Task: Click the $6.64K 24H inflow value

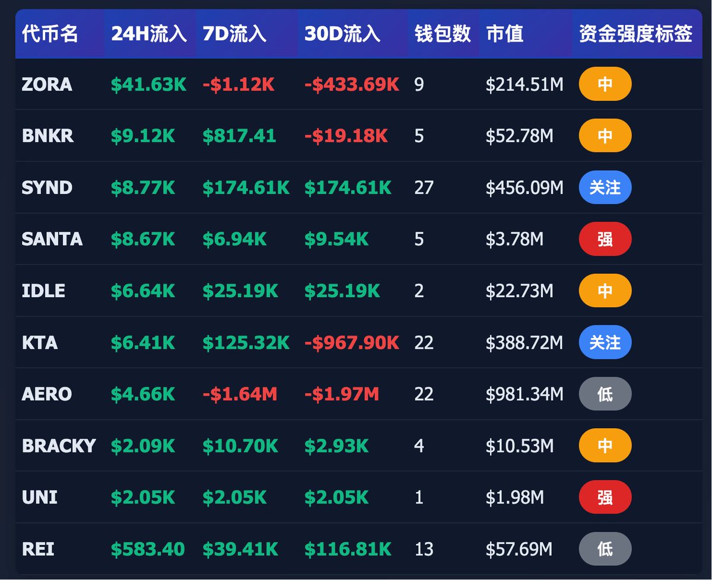Action: [143, 291]
